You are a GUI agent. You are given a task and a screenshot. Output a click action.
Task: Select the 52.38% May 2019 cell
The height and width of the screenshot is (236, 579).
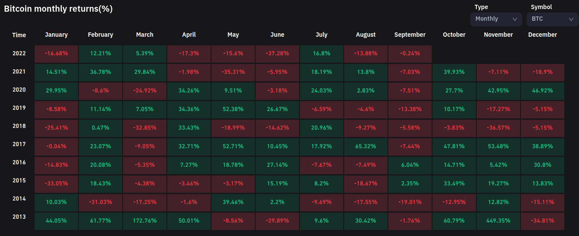tap(233, 109)
